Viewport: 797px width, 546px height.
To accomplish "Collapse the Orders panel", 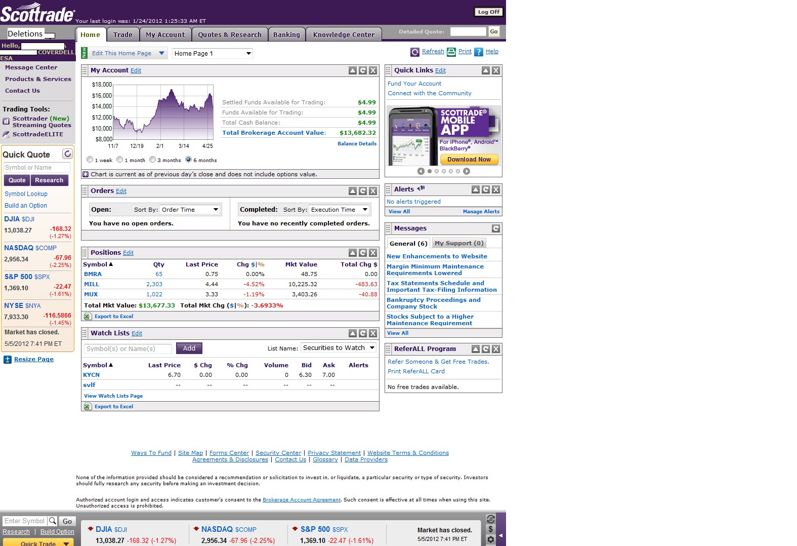I will pos(353,191).
